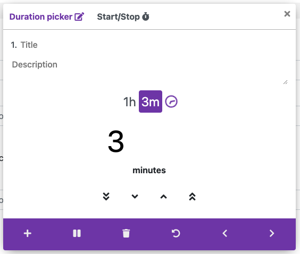Switch to the Start/Stop tab

click(123, 17)
